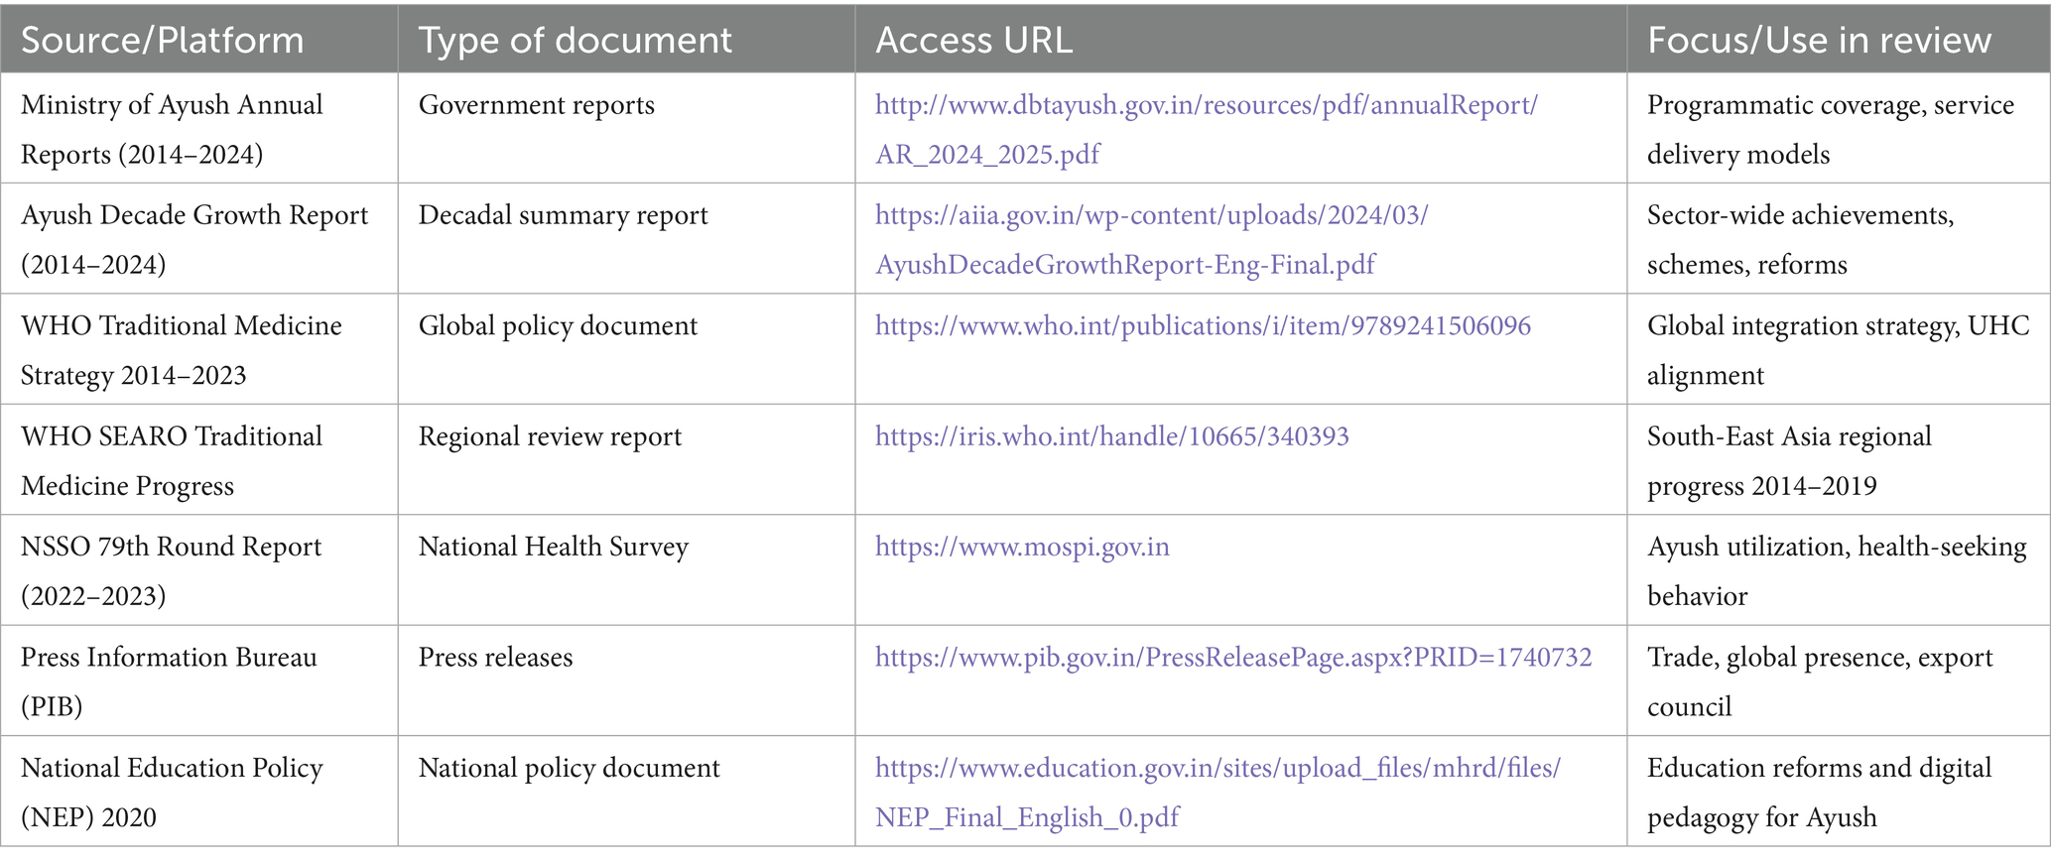Screen dimensions: 2051x864
Task: Select the Regional review report cell
Action: pyautogui.click(x=550, y=436)
